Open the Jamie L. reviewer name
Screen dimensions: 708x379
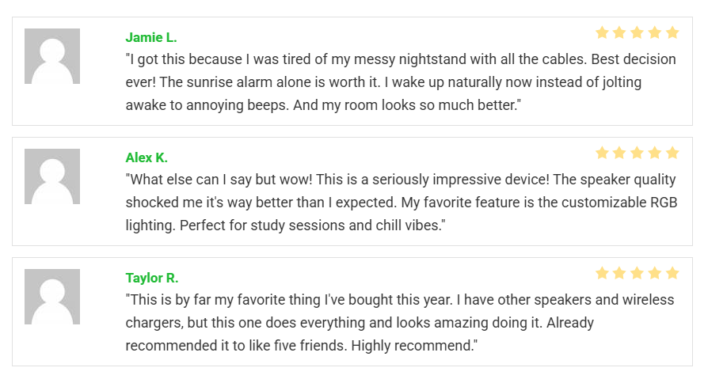[x=151, y=37]
